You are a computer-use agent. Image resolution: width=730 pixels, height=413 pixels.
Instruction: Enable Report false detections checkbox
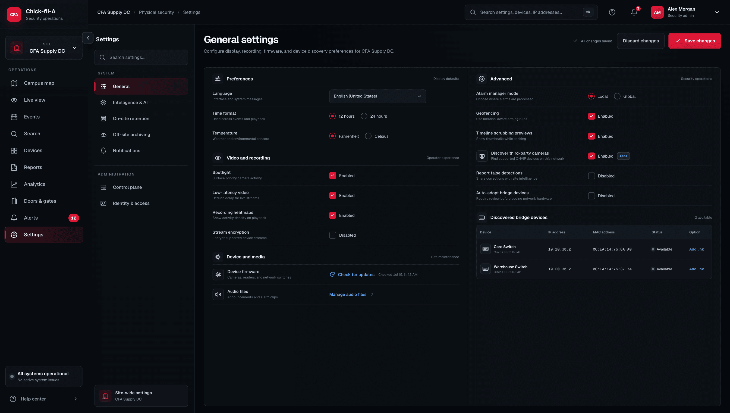(591, 176)
